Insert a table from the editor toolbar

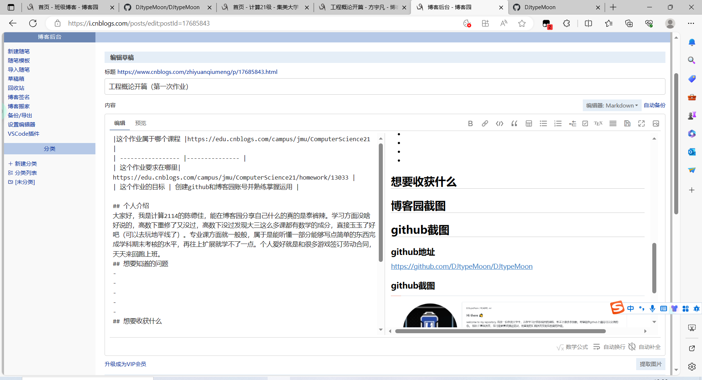529,124
